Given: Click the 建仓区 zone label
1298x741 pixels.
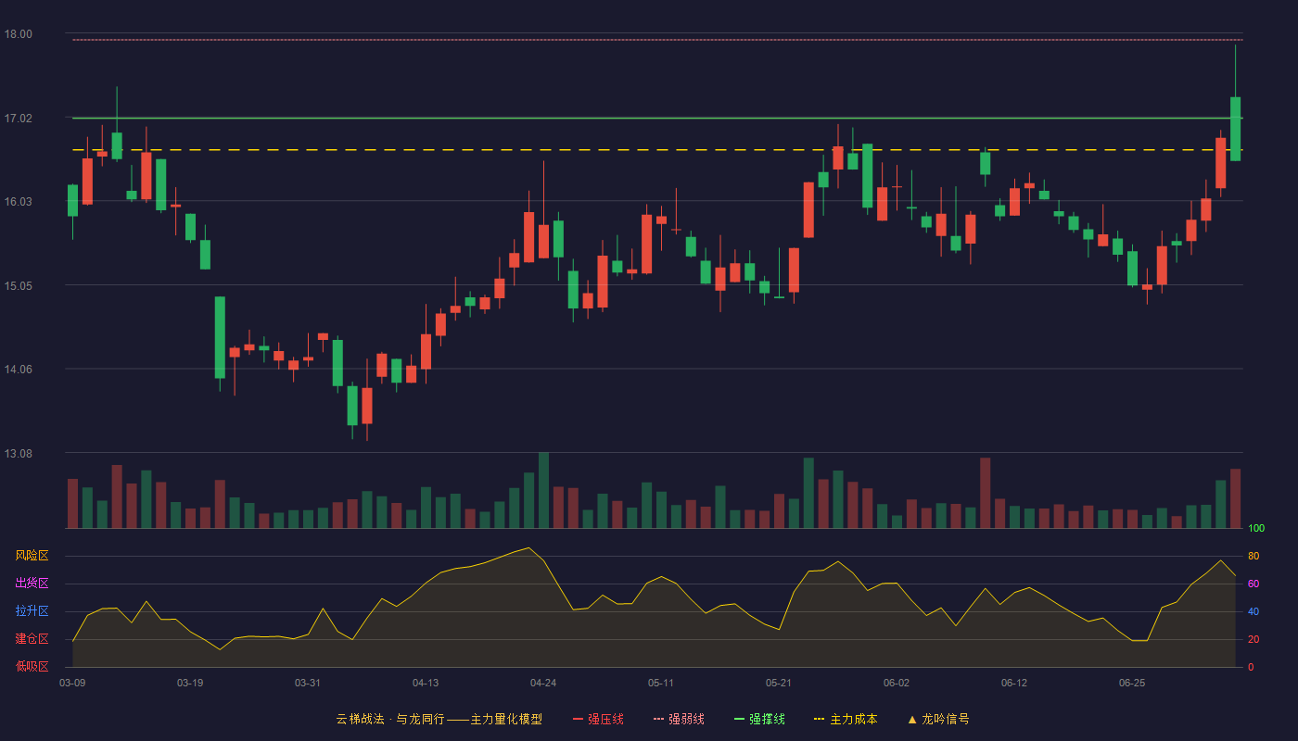Looking at the screenshot, I should click(32, 639).
